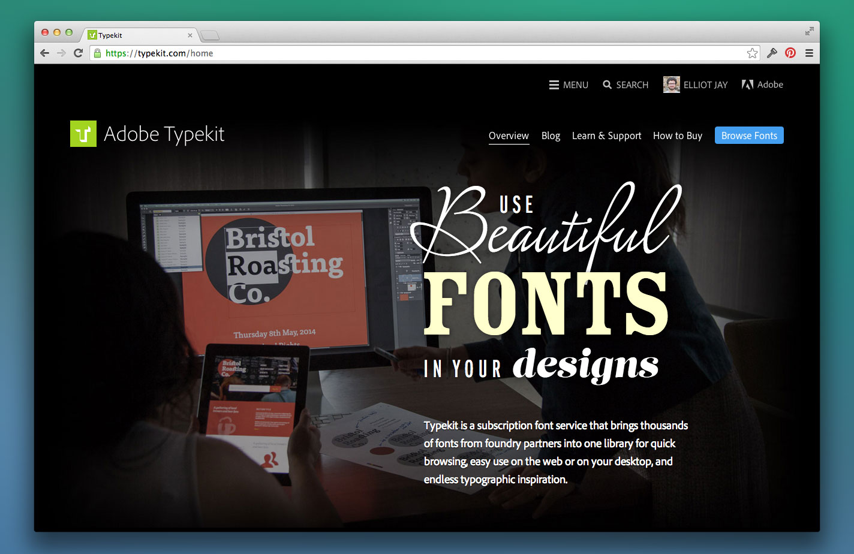Select the Overview navigation item
854x554 pixels.
(x=509, y=136)
